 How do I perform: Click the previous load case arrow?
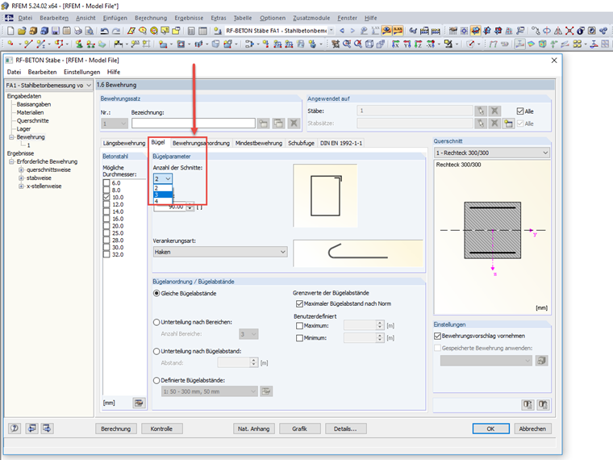pyautogui.click(x=342, y=31)
